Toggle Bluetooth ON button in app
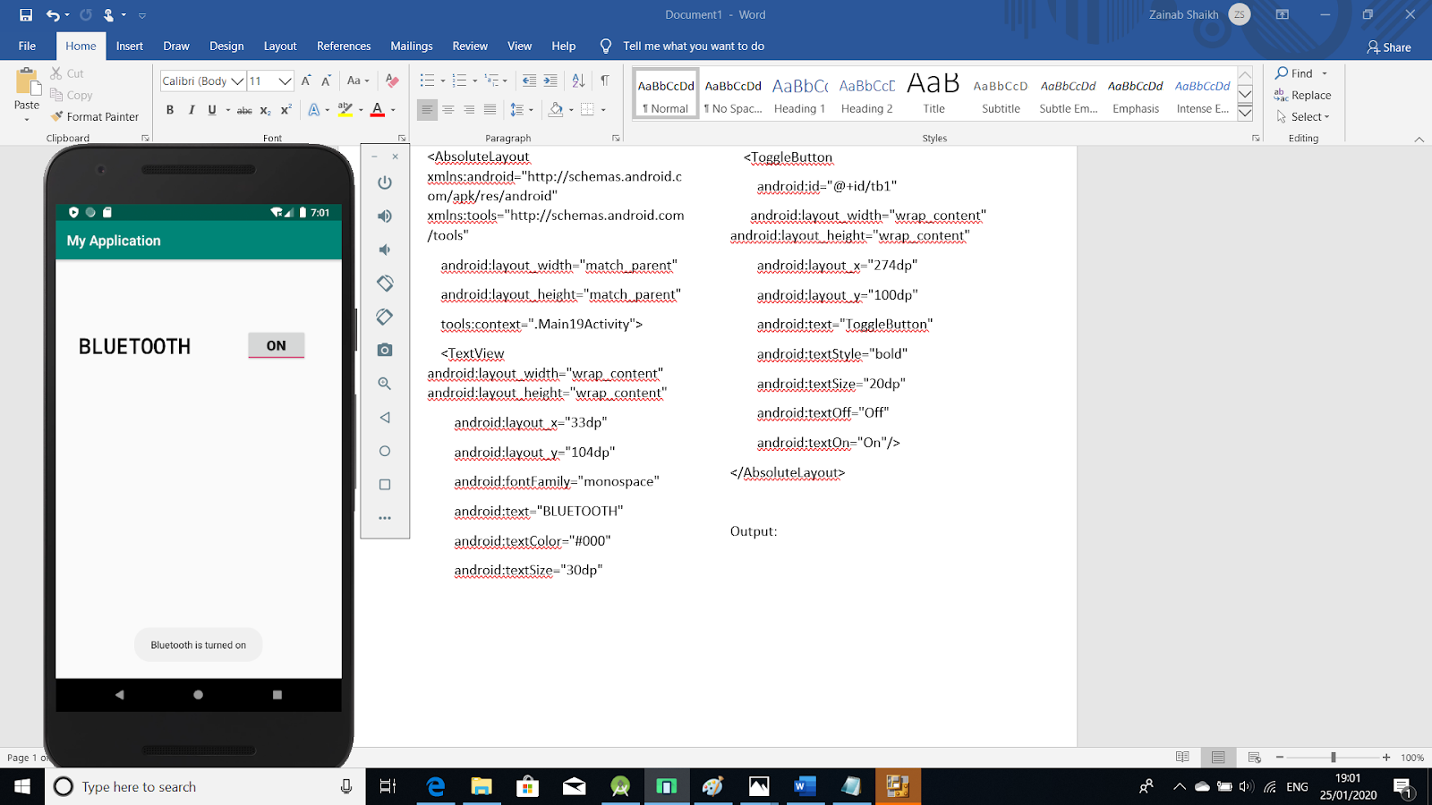1432x805 pixels. (x=277, y=345)
